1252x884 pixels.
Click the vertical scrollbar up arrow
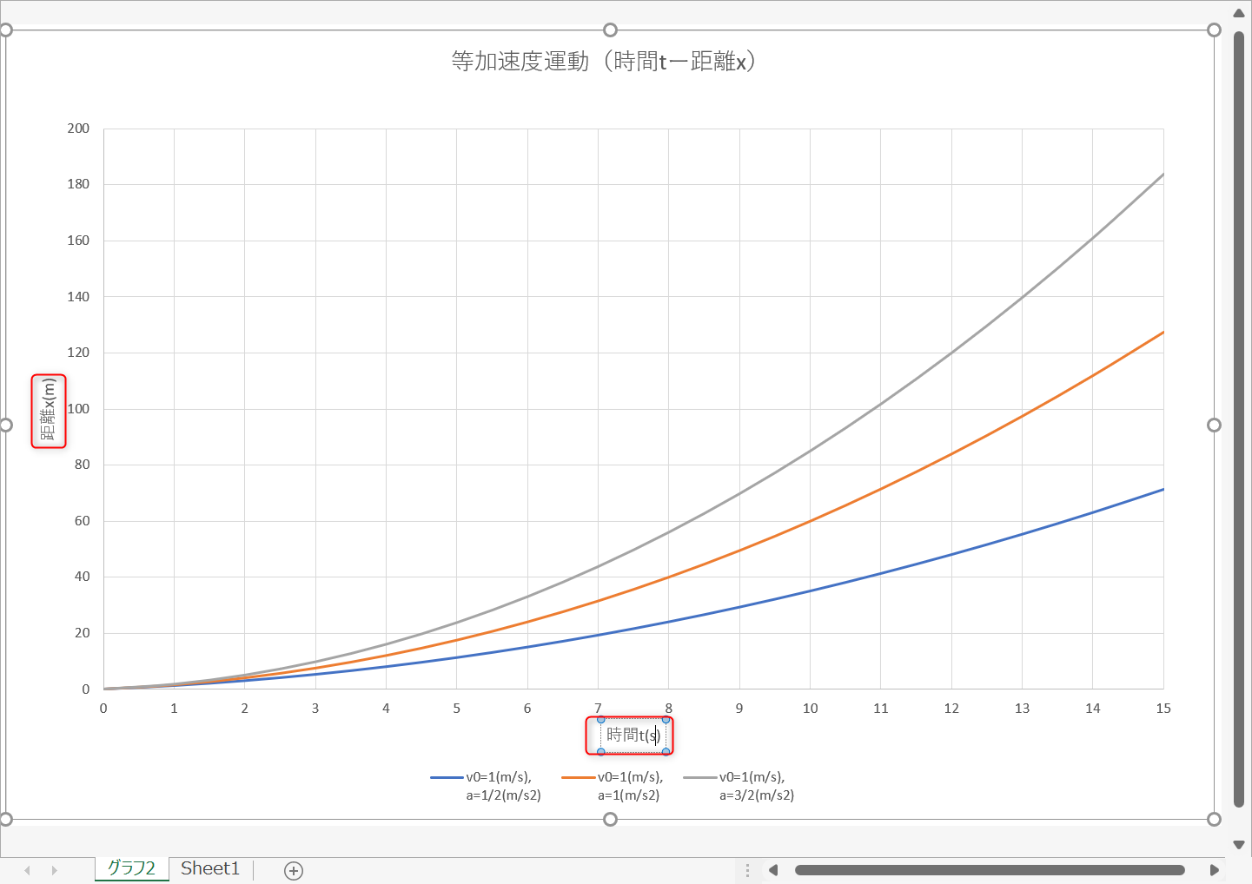(x=1239, y=13)
